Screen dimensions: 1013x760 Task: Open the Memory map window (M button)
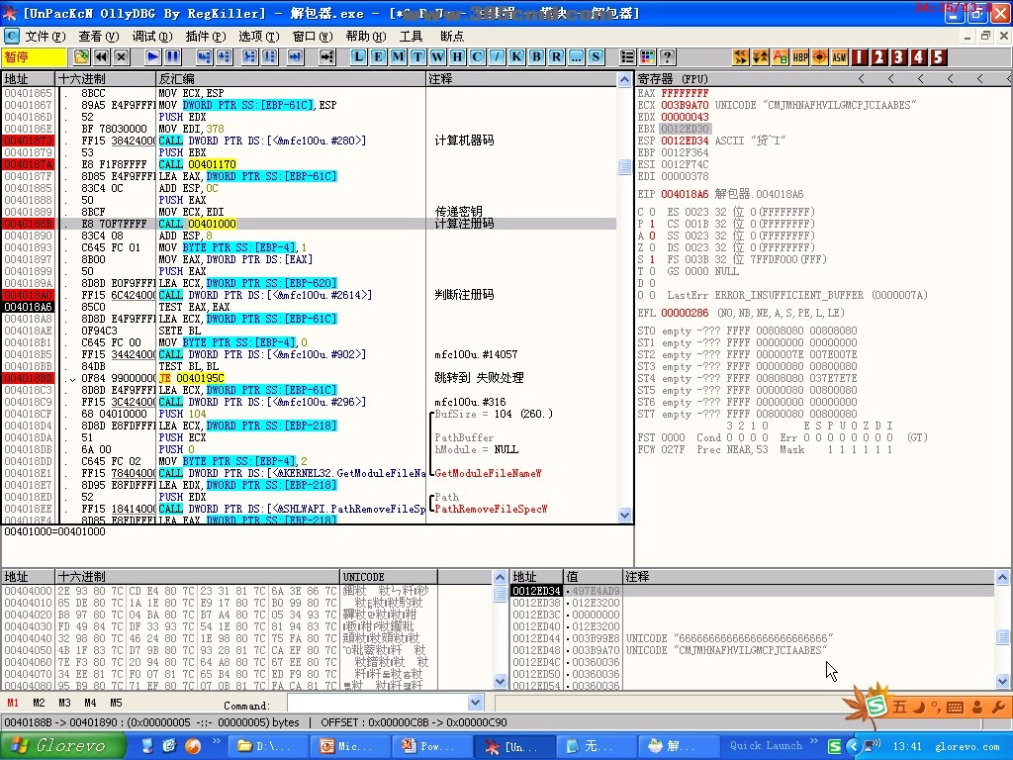[x=397, y=57]
